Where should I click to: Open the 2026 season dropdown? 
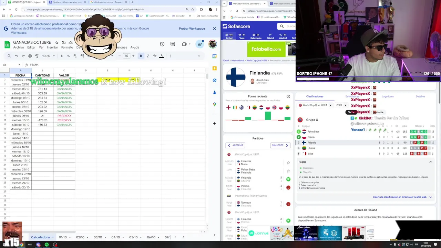coord(341,105)
